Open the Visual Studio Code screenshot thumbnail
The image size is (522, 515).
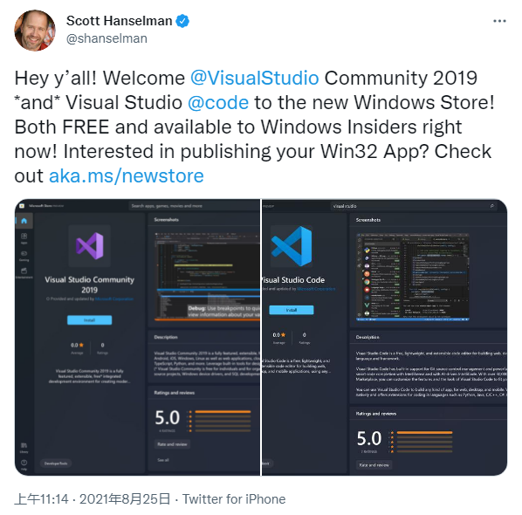(413, 278)
